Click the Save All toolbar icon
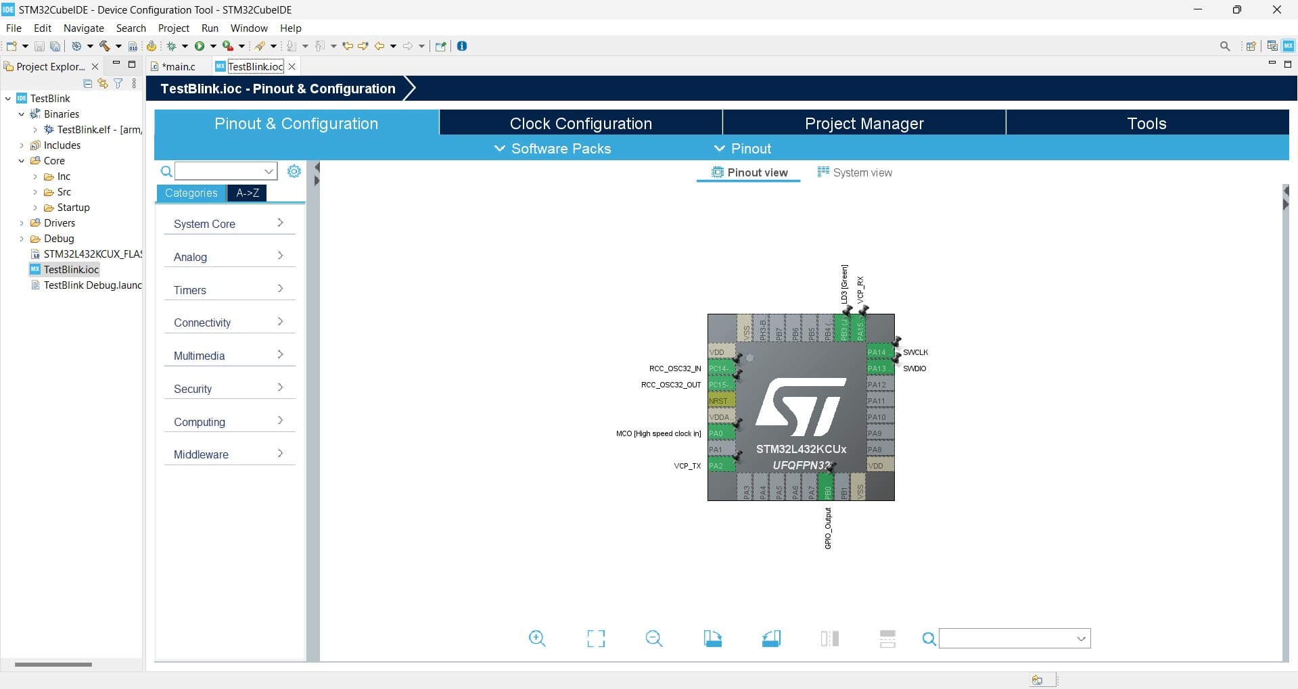This screenshot has height=689, width=1298. [x=55, y=46]
